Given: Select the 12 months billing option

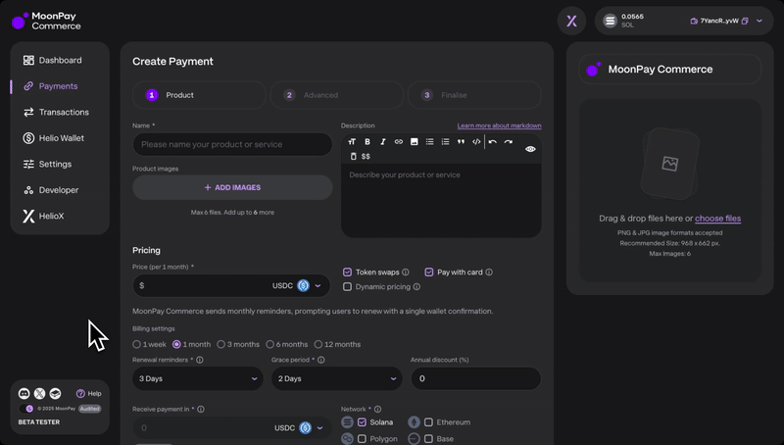Looking at the screenshot, I should click(318, 344).
